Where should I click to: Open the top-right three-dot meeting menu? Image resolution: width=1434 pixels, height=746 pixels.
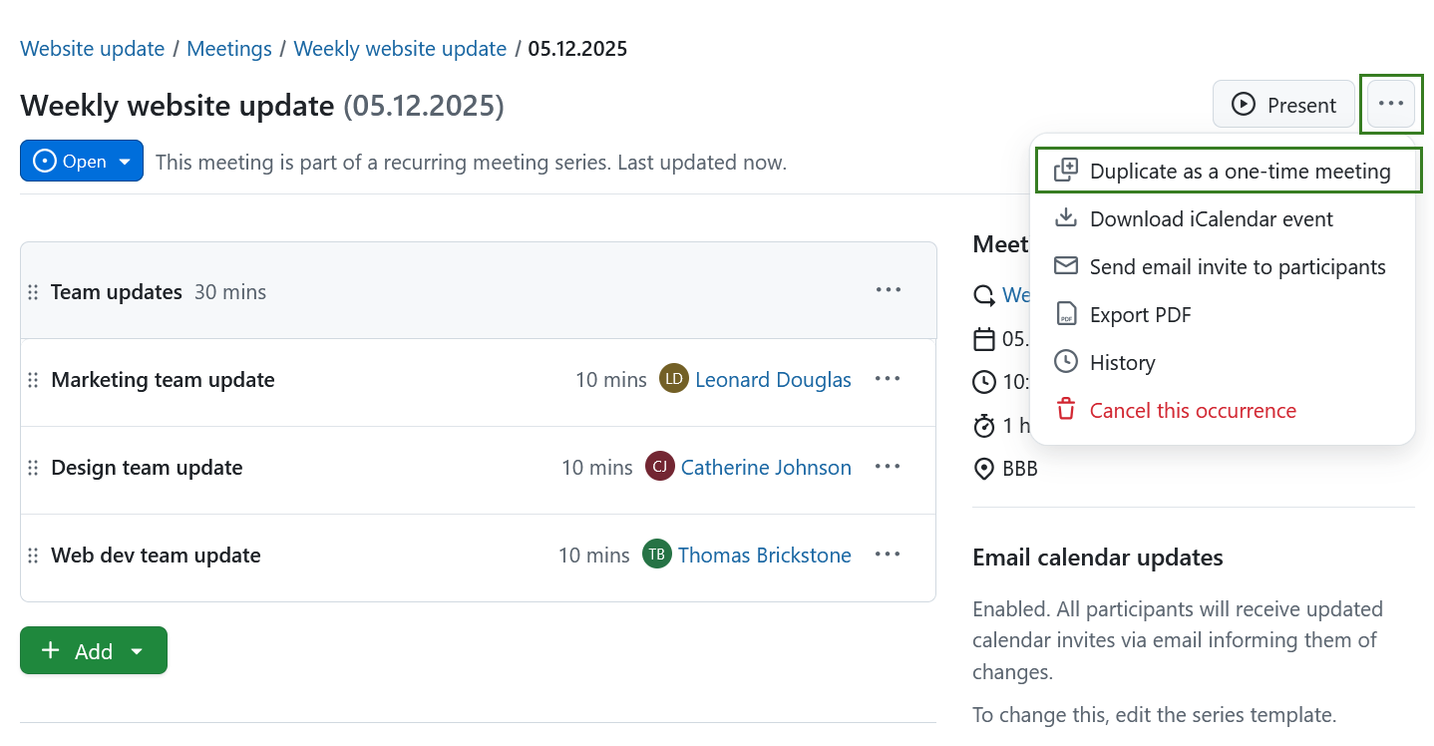pyautogui.click(x=1390, y=104)
